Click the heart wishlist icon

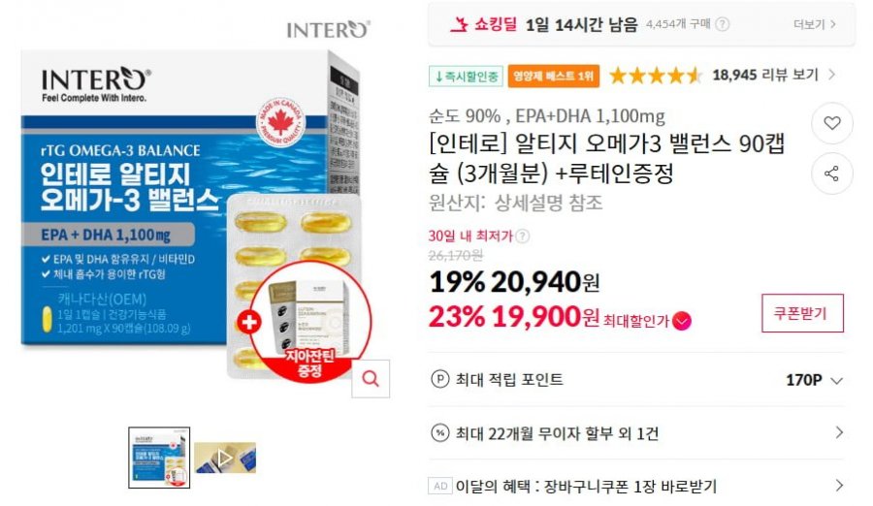pos(832,123)
